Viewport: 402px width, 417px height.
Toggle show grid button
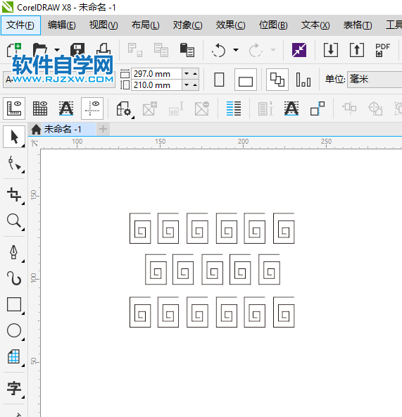click(x=40, y=108)
